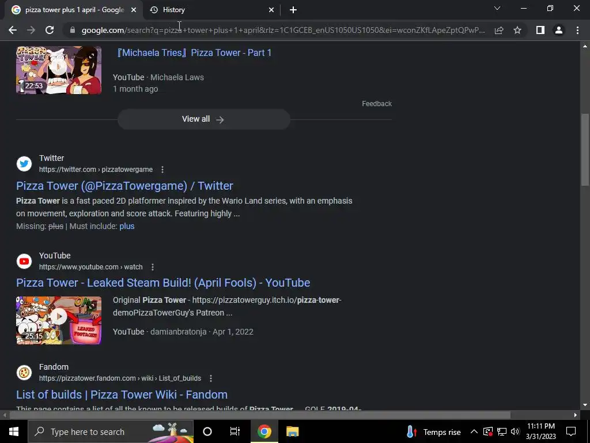
Task: Open more options for Fandom result
Action: [x=211, y=378]
